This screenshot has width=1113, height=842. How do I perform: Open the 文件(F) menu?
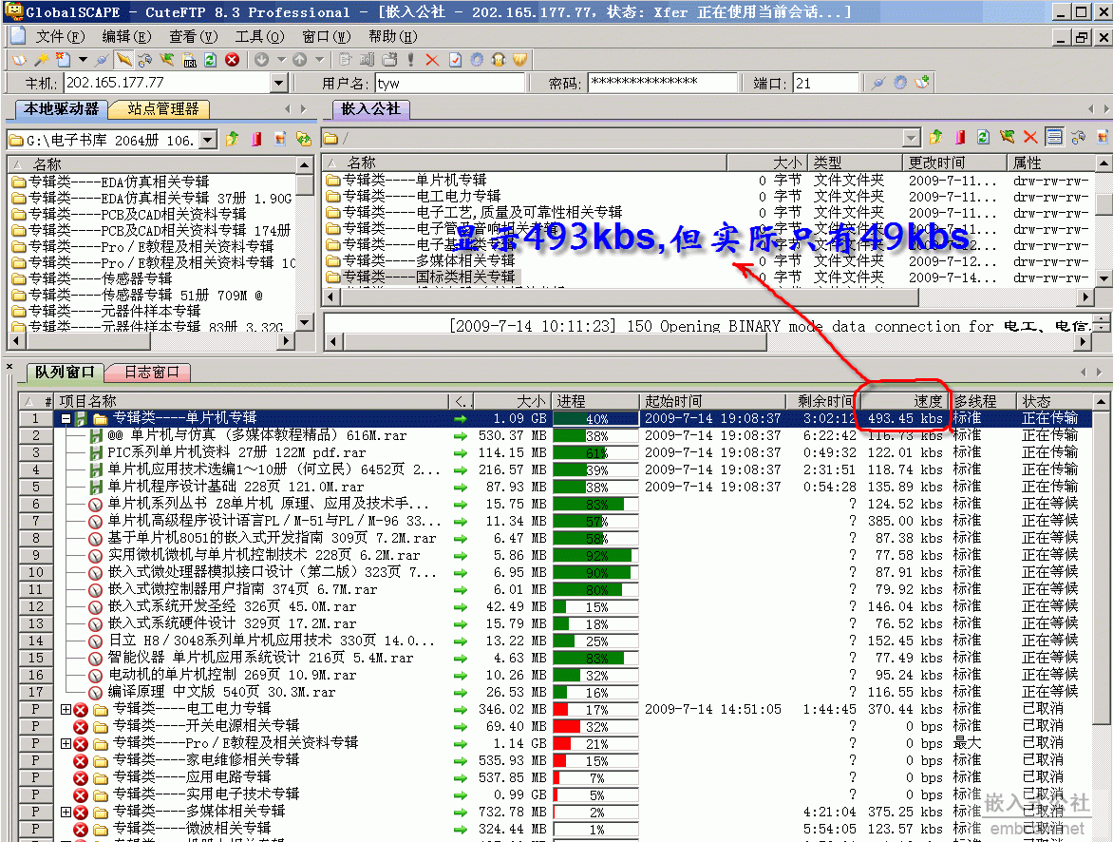point(61,36)
